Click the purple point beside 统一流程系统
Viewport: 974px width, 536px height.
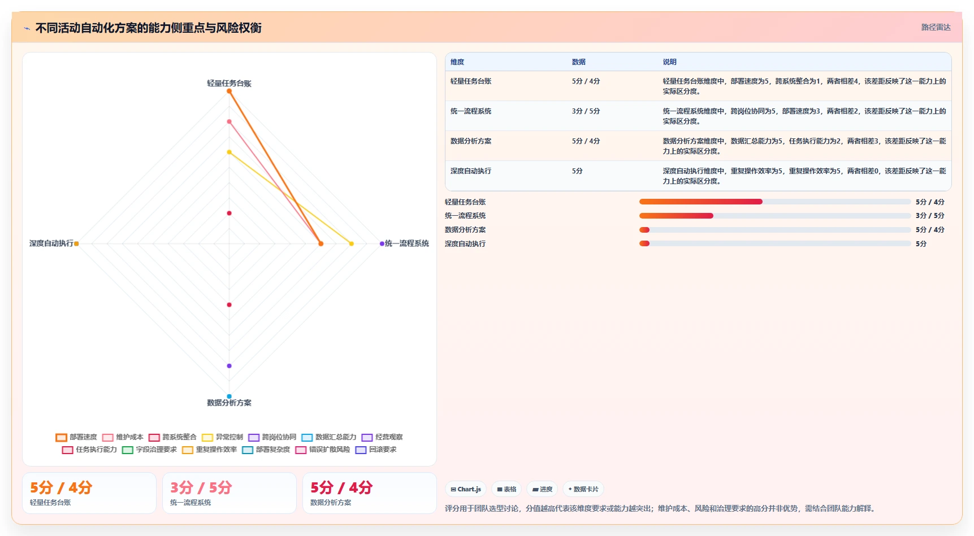[382, 243]
